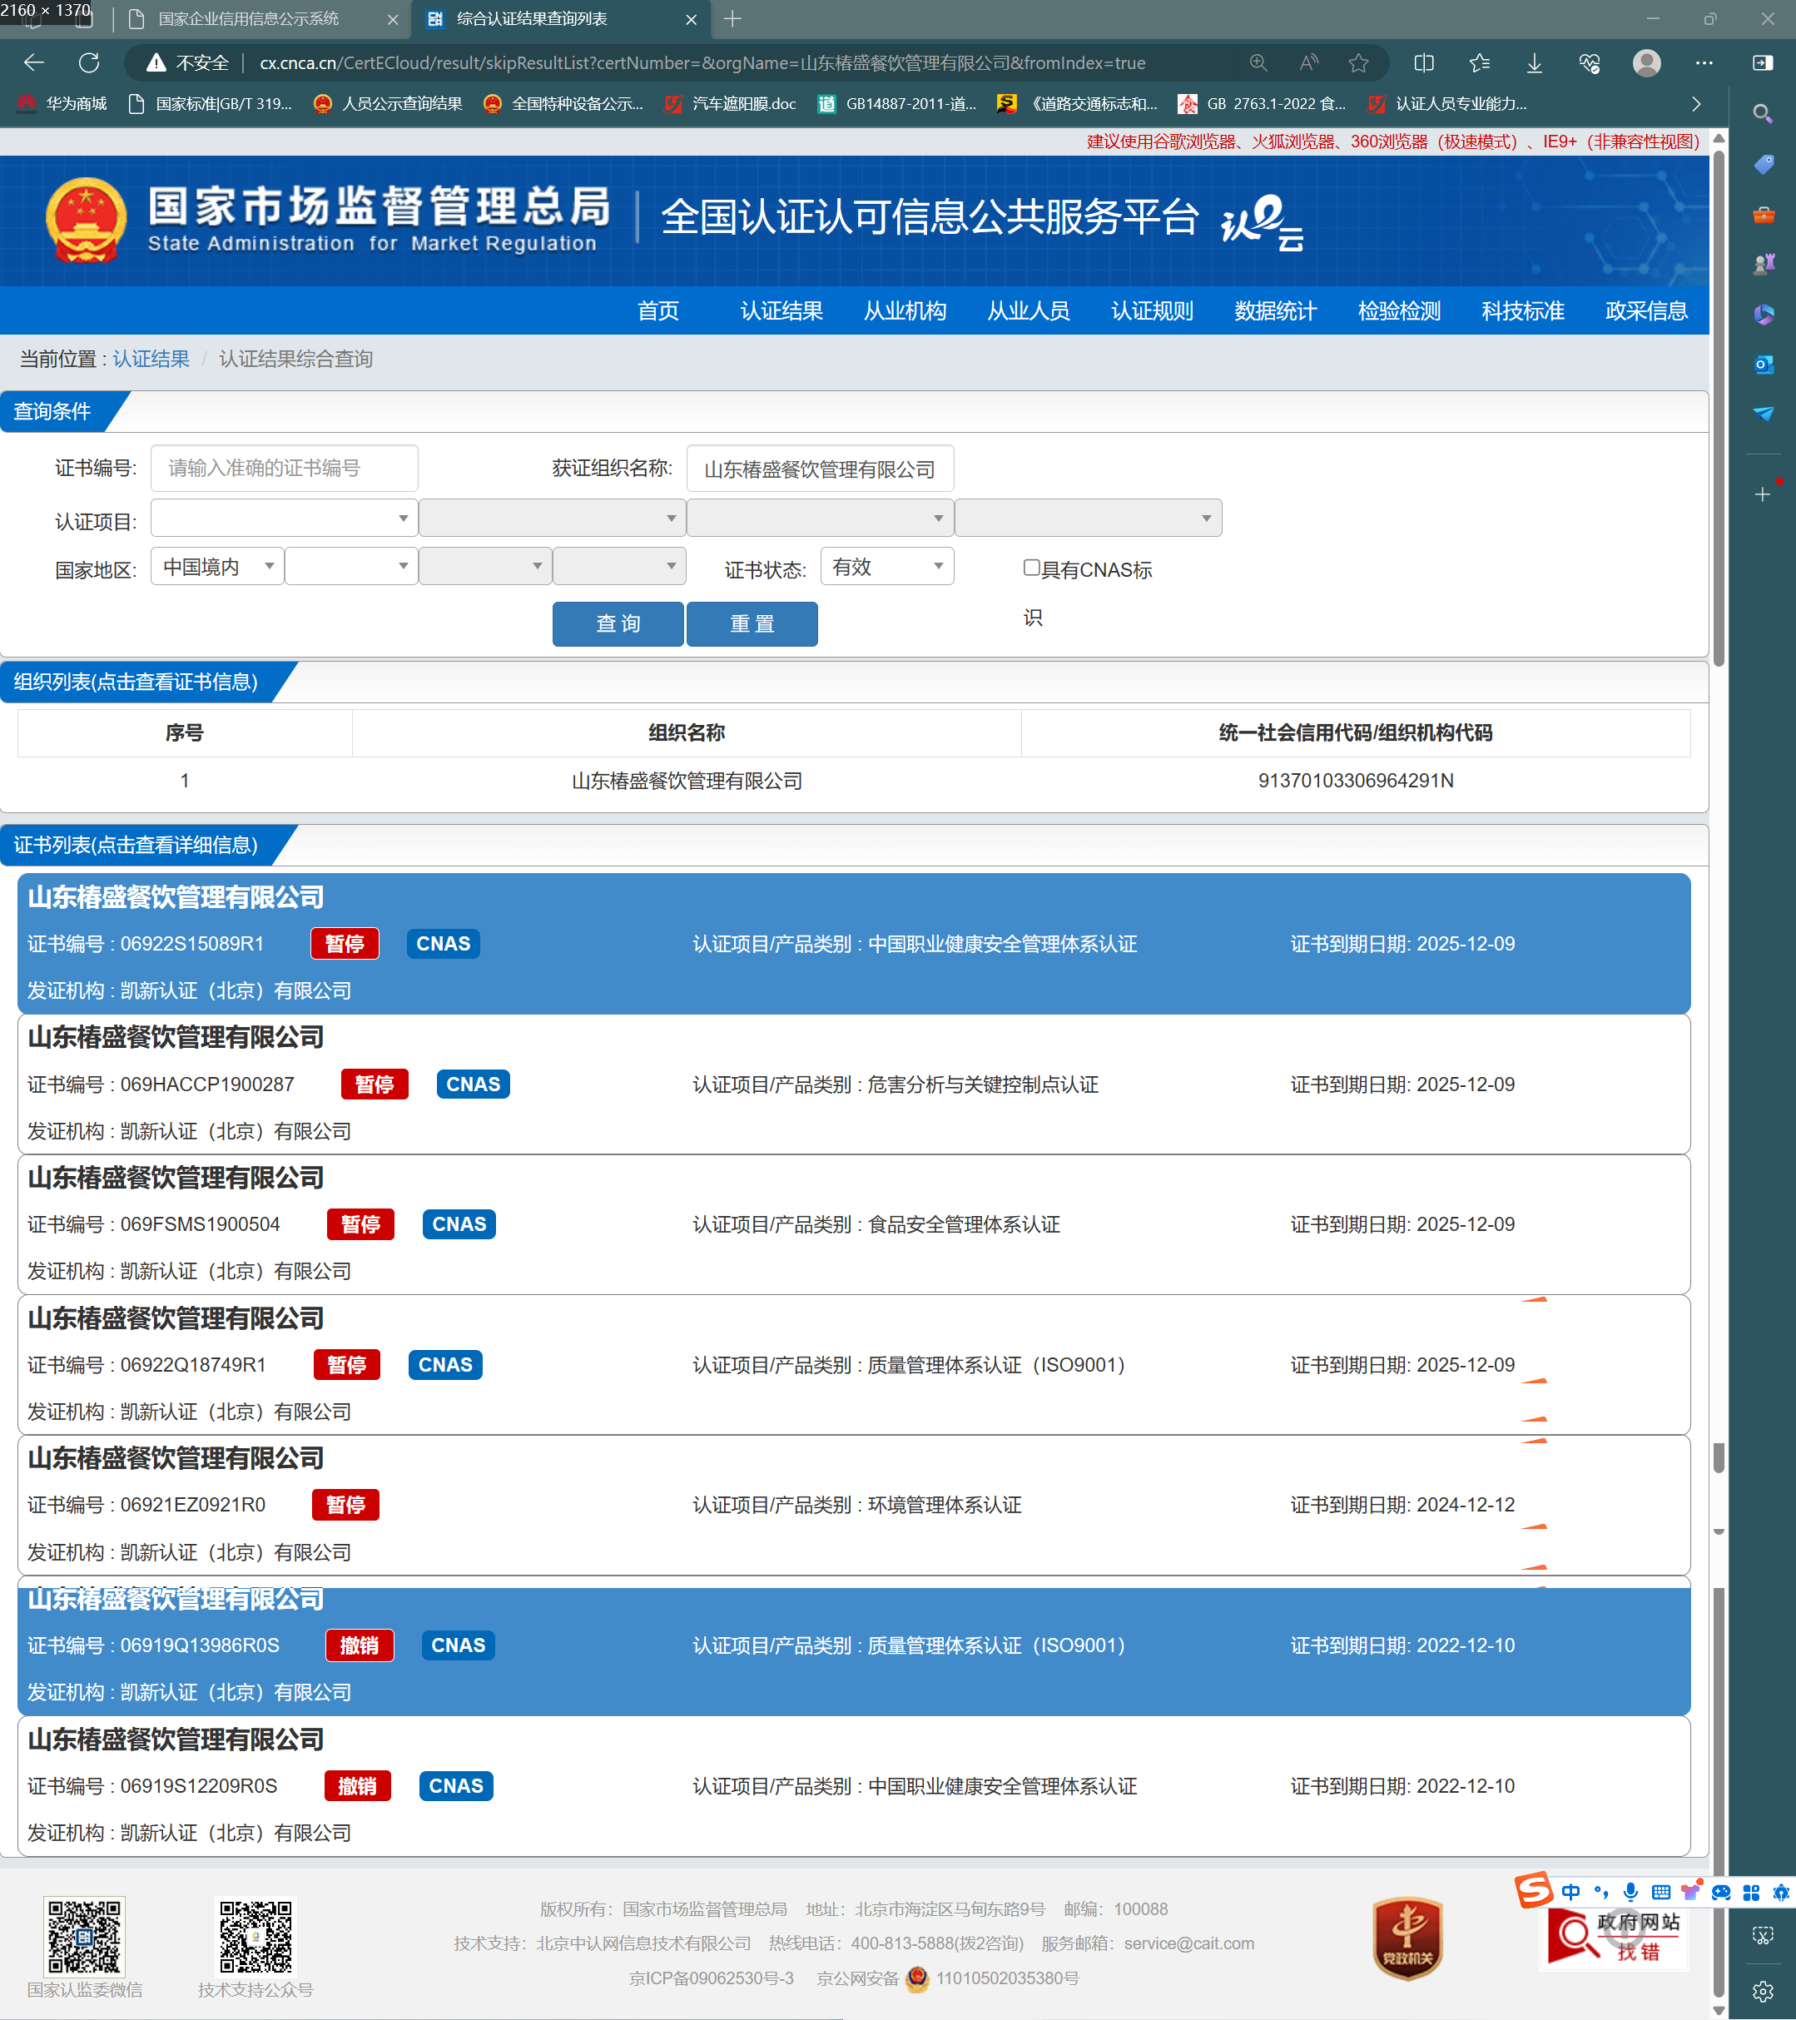Open the 人员公示查询结果 bookmark
This screenshot has width=1796, height=2020.
pos(388,104)
